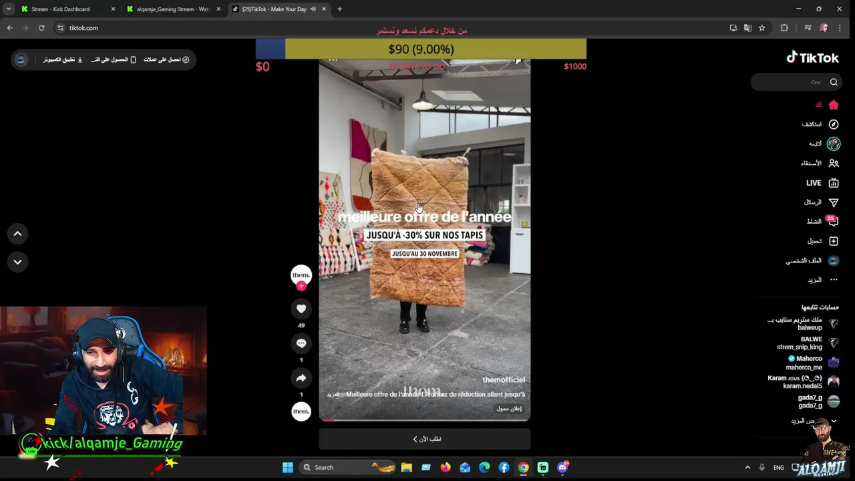Show hidden system tray icons chevron
The width and height of the screenshot is (855, 481).
point(747,468)
